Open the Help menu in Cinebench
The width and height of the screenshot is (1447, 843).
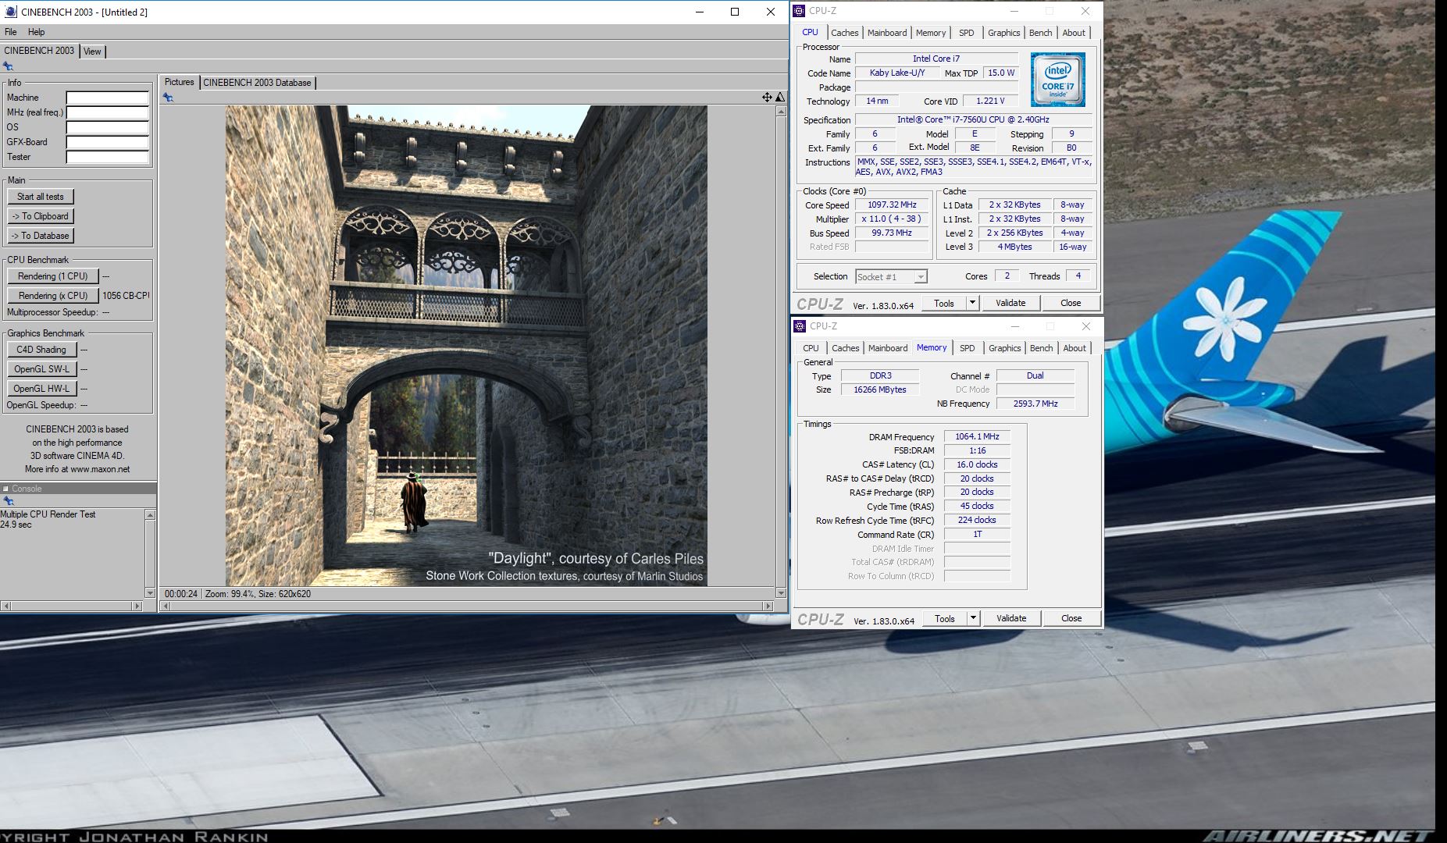(x=37, y=32)
